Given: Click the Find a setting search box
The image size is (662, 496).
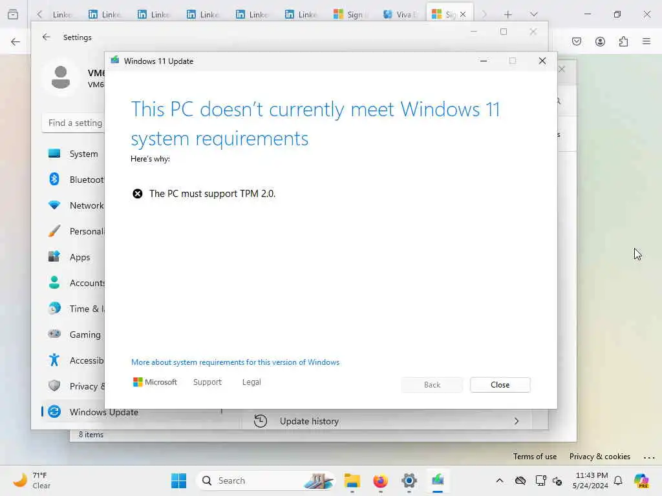Looking at the screenshot, I should 74,123.
